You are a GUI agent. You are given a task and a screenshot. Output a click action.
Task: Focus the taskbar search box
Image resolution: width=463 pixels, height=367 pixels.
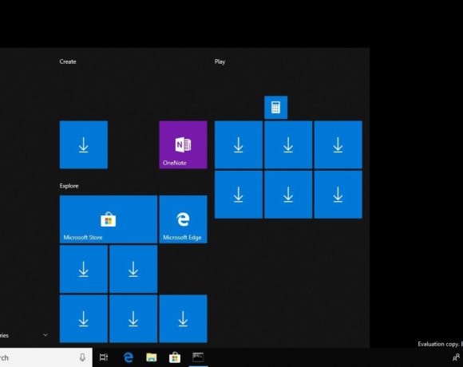coord(46,357)
